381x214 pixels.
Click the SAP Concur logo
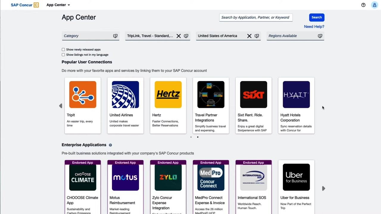[x=25, y=5]
